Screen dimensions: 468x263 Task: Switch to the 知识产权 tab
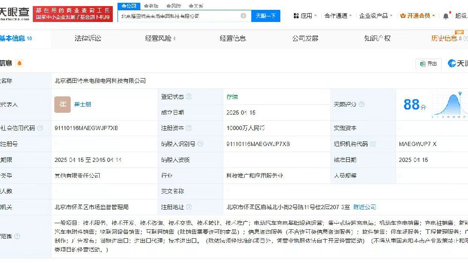click(377, 38)
